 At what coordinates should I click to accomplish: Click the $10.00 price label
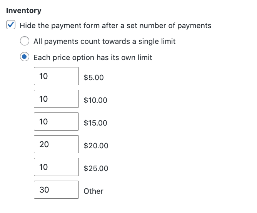(x=95, y=101)
